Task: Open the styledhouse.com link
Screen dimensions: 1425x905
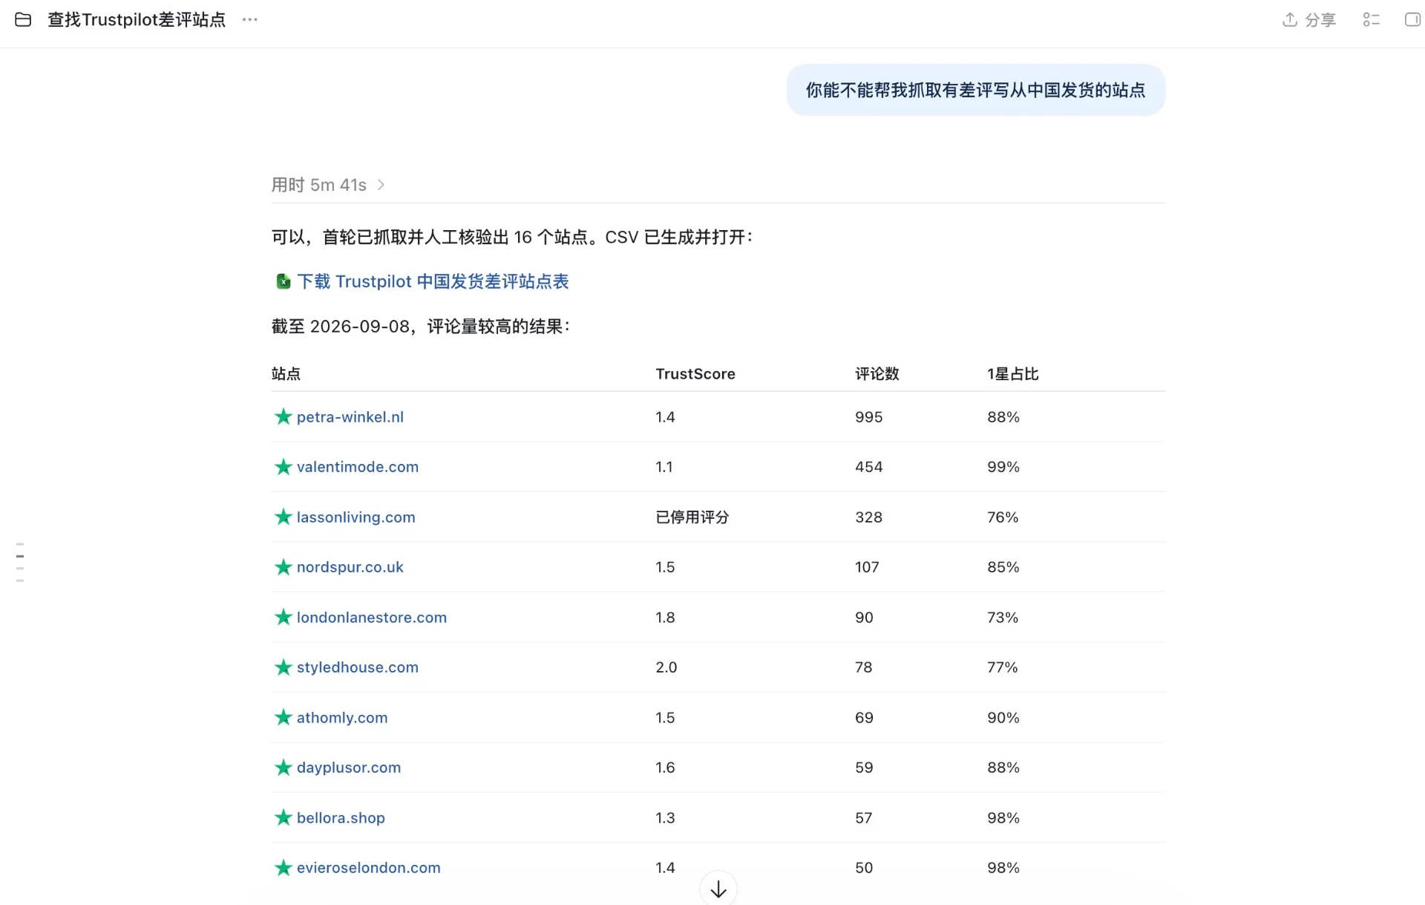Action: coord(358,667)
